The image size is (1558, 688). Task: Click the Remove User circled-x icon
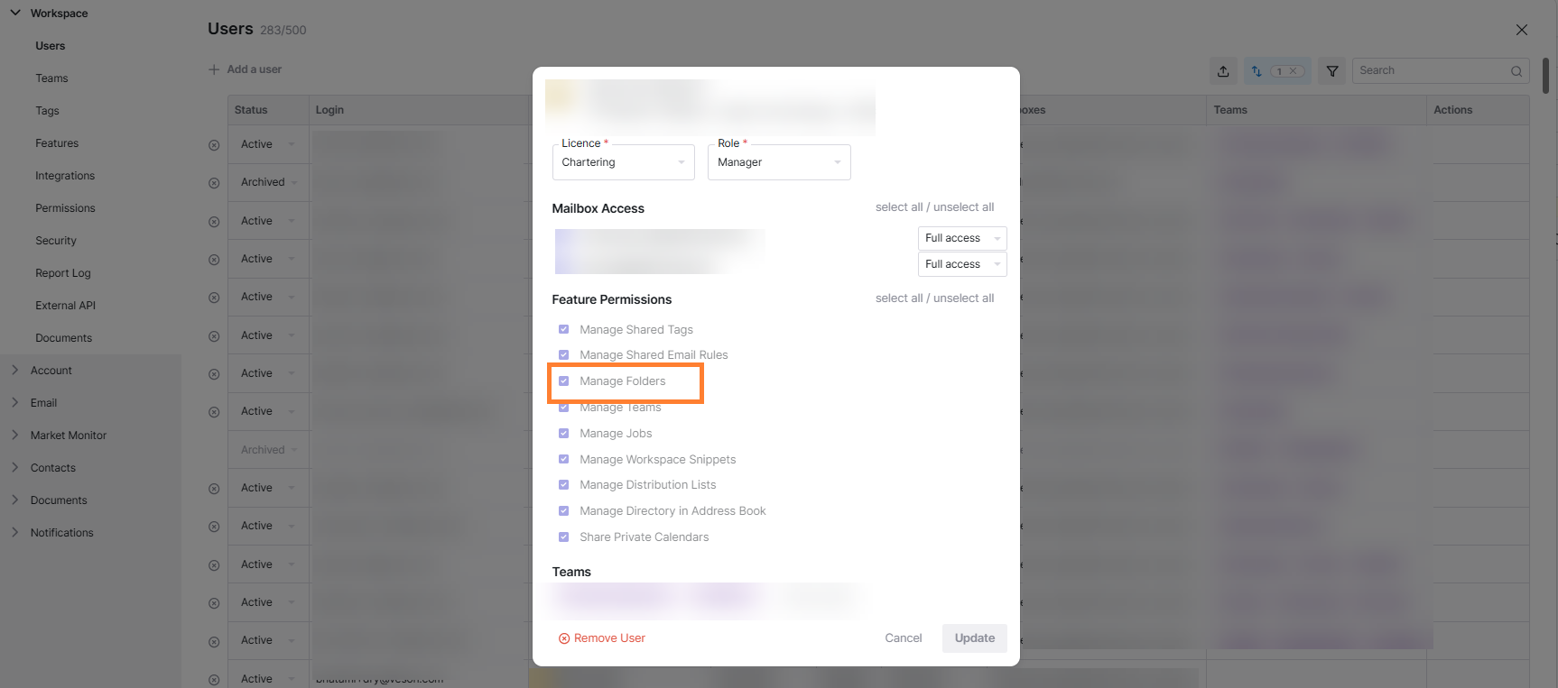(564, 638)
